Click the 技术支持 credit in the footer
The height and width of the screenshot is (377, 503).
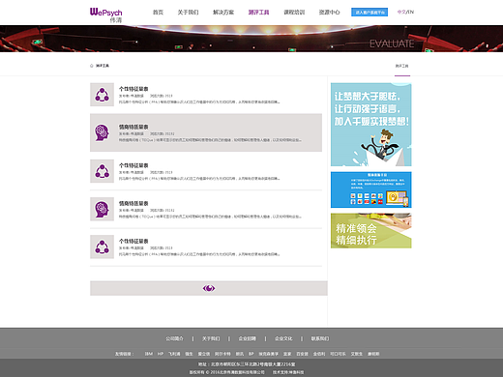[x=288, y=372]
